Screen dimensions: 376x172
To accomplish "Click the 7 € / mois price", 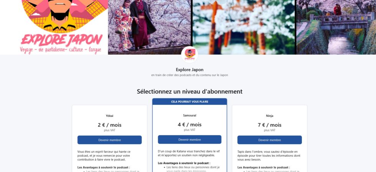I will tap(269, 125).
